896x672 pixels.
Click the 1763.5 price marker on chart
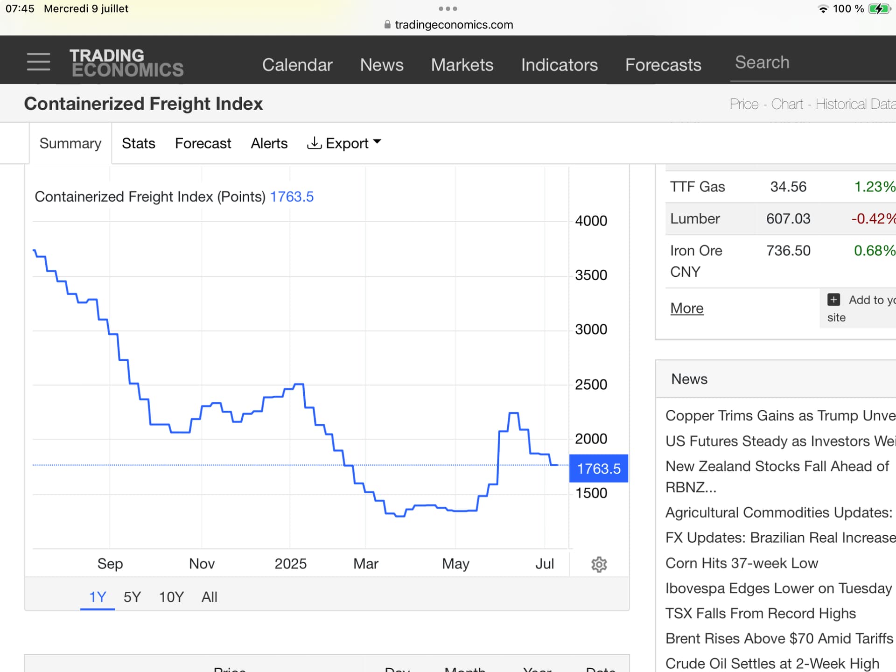click(x=598, y=469)
